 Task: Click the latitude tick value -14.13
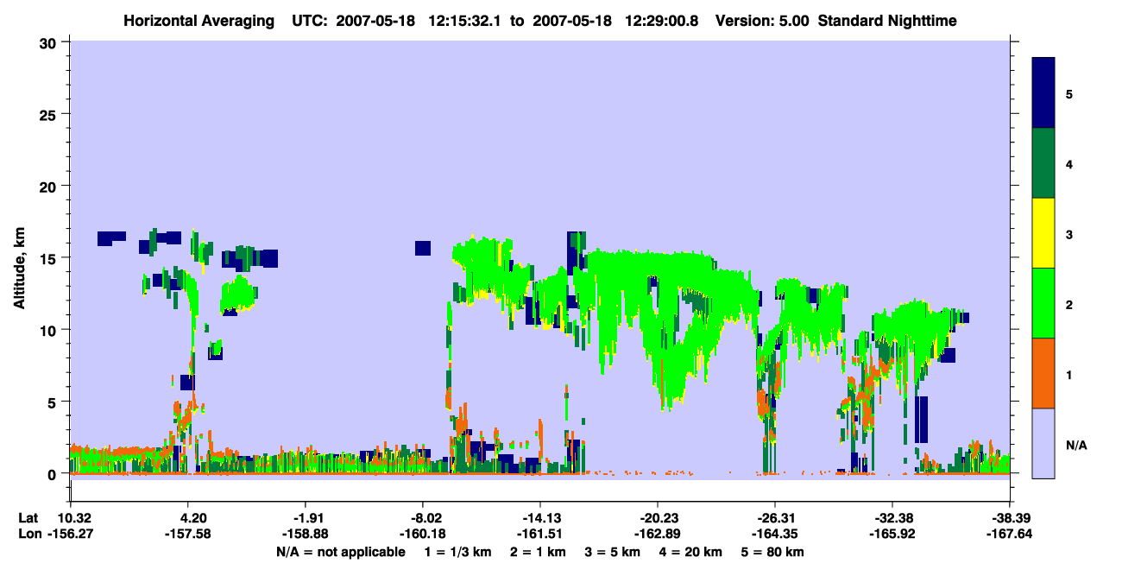coord(540,518)
